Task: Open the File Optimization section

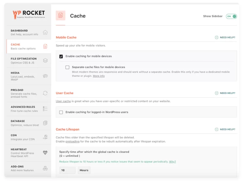Action: tap(29, 60)
